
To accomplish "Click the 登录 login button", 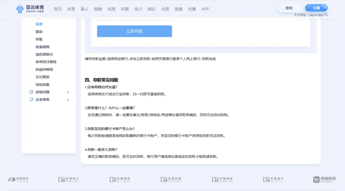I will [x=289, y=8].
